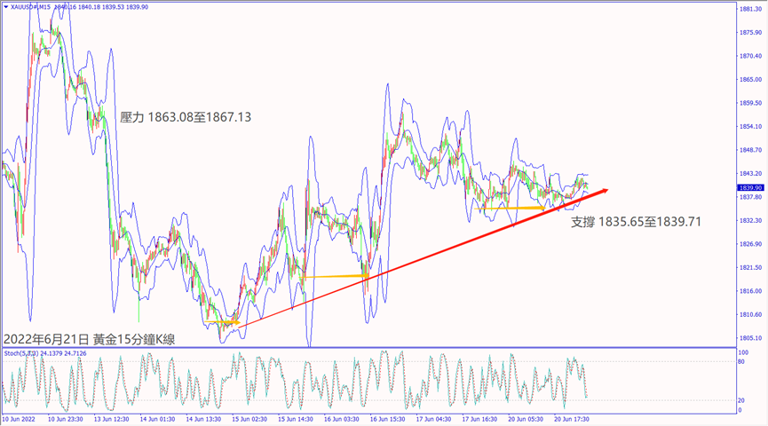Click the Stoch(5,3,3) indicator label

pyautogui.click(x=23, y=354)
